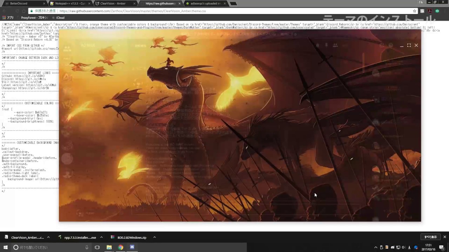Switch to the Notepad++ v7.3.3 tab

pyautogui.click(x=70, y=3)
